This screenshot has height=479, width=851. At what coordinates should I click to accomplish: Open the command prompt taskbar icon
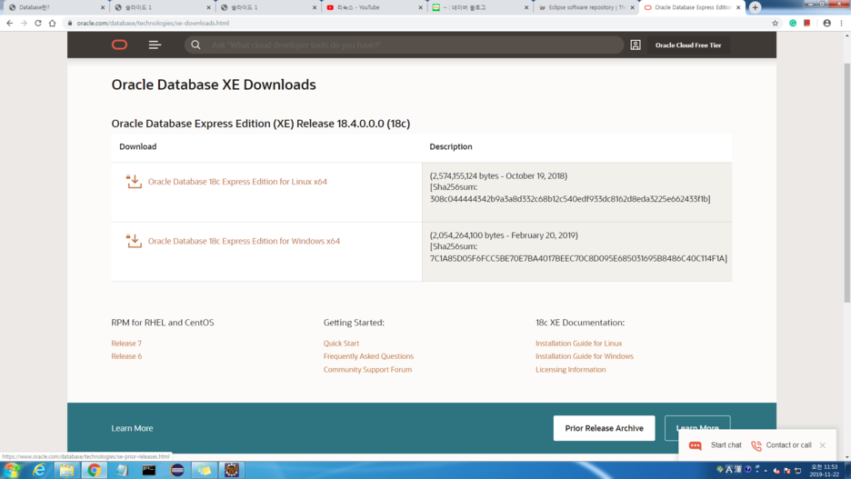tap(149, 470)
